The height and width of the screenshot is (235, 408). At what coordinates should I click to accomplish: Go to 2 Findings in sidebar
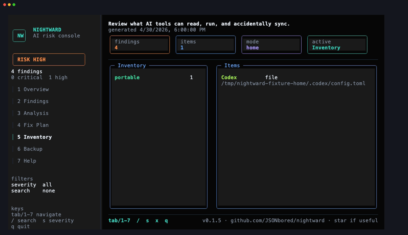pos(33,101)
